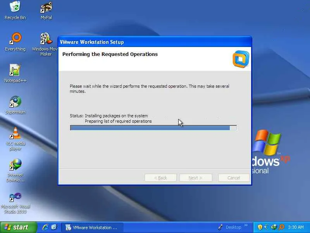Click the VMware logo in setup header

pyautogui.click(x=241, y=59)
